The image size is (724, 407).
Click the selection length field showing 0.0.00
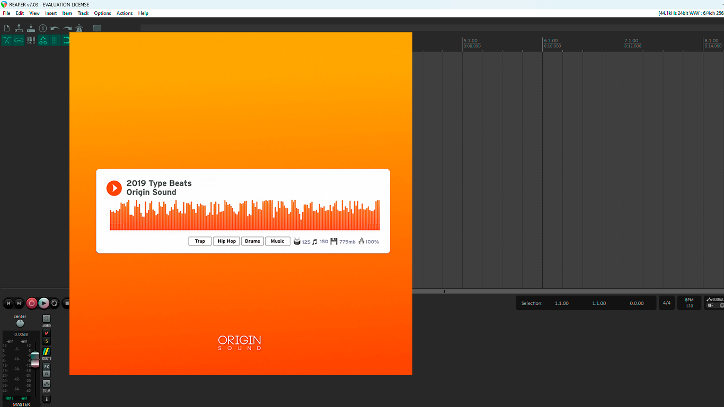[x=637, y=303]
